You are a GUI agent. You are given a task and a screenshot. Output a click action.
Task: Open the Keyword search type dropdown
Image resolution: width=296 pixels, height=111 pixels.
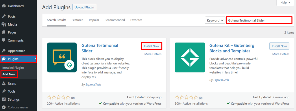click(x=215, y=20)
